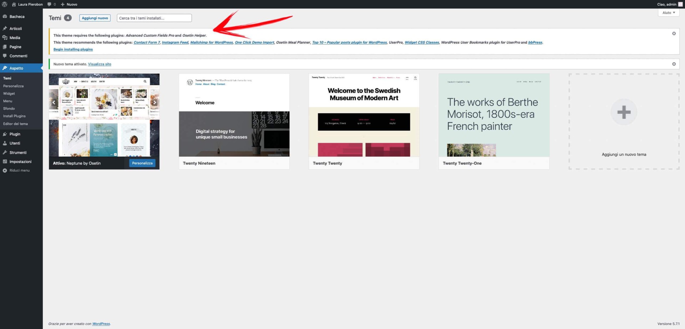The image size is (685, 329).
Task: Click the Versione 5.7.1 footer text
Action: (668, 324)
